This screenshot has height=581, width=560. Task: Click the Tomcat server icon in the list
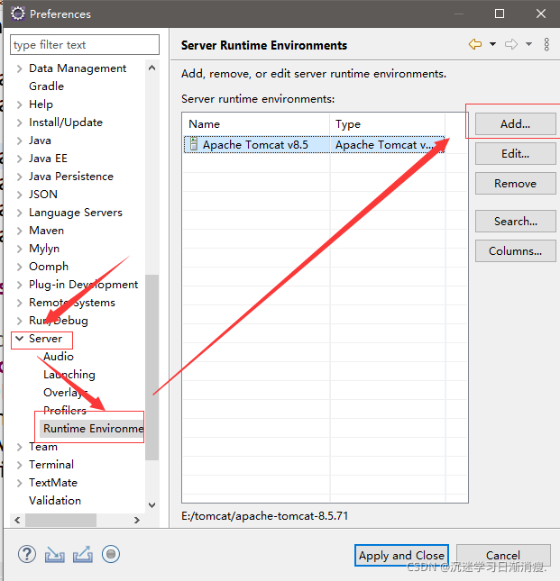(193, 144)
